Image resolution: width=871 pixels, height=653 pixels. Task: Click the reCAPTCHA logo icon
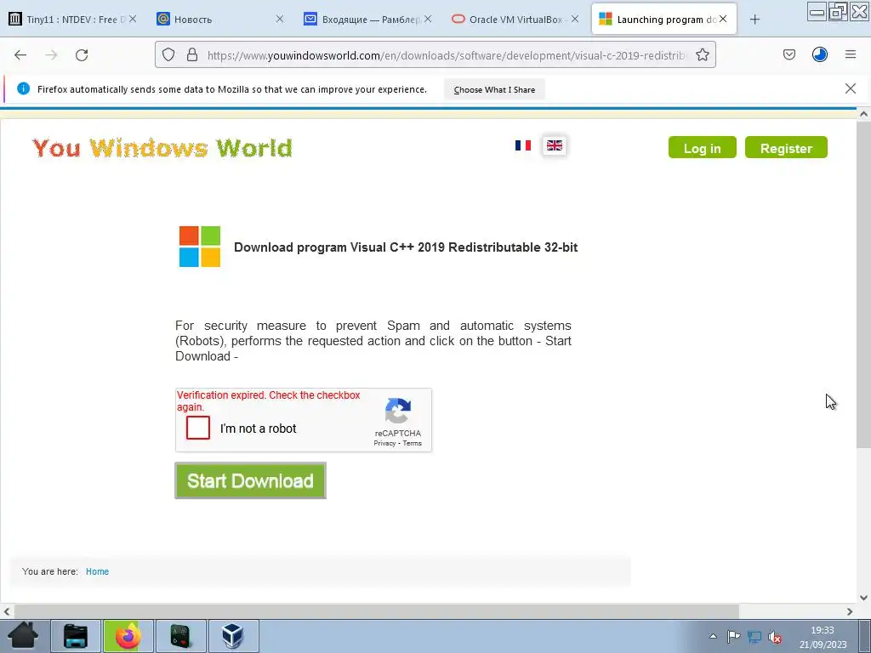398,411
